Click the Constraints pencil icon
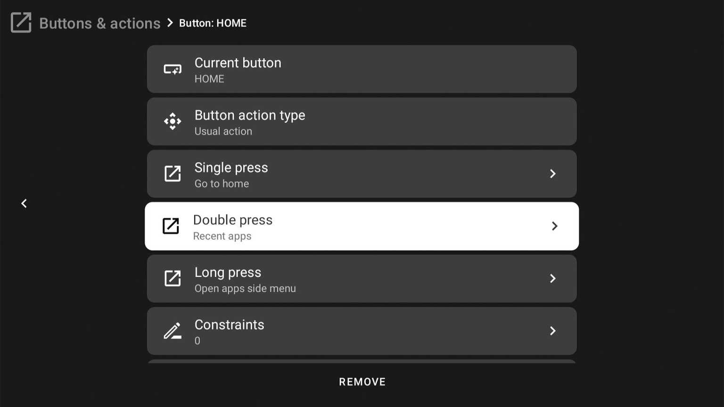The width and height of the screenshot is (724, 407). point(173,331)
